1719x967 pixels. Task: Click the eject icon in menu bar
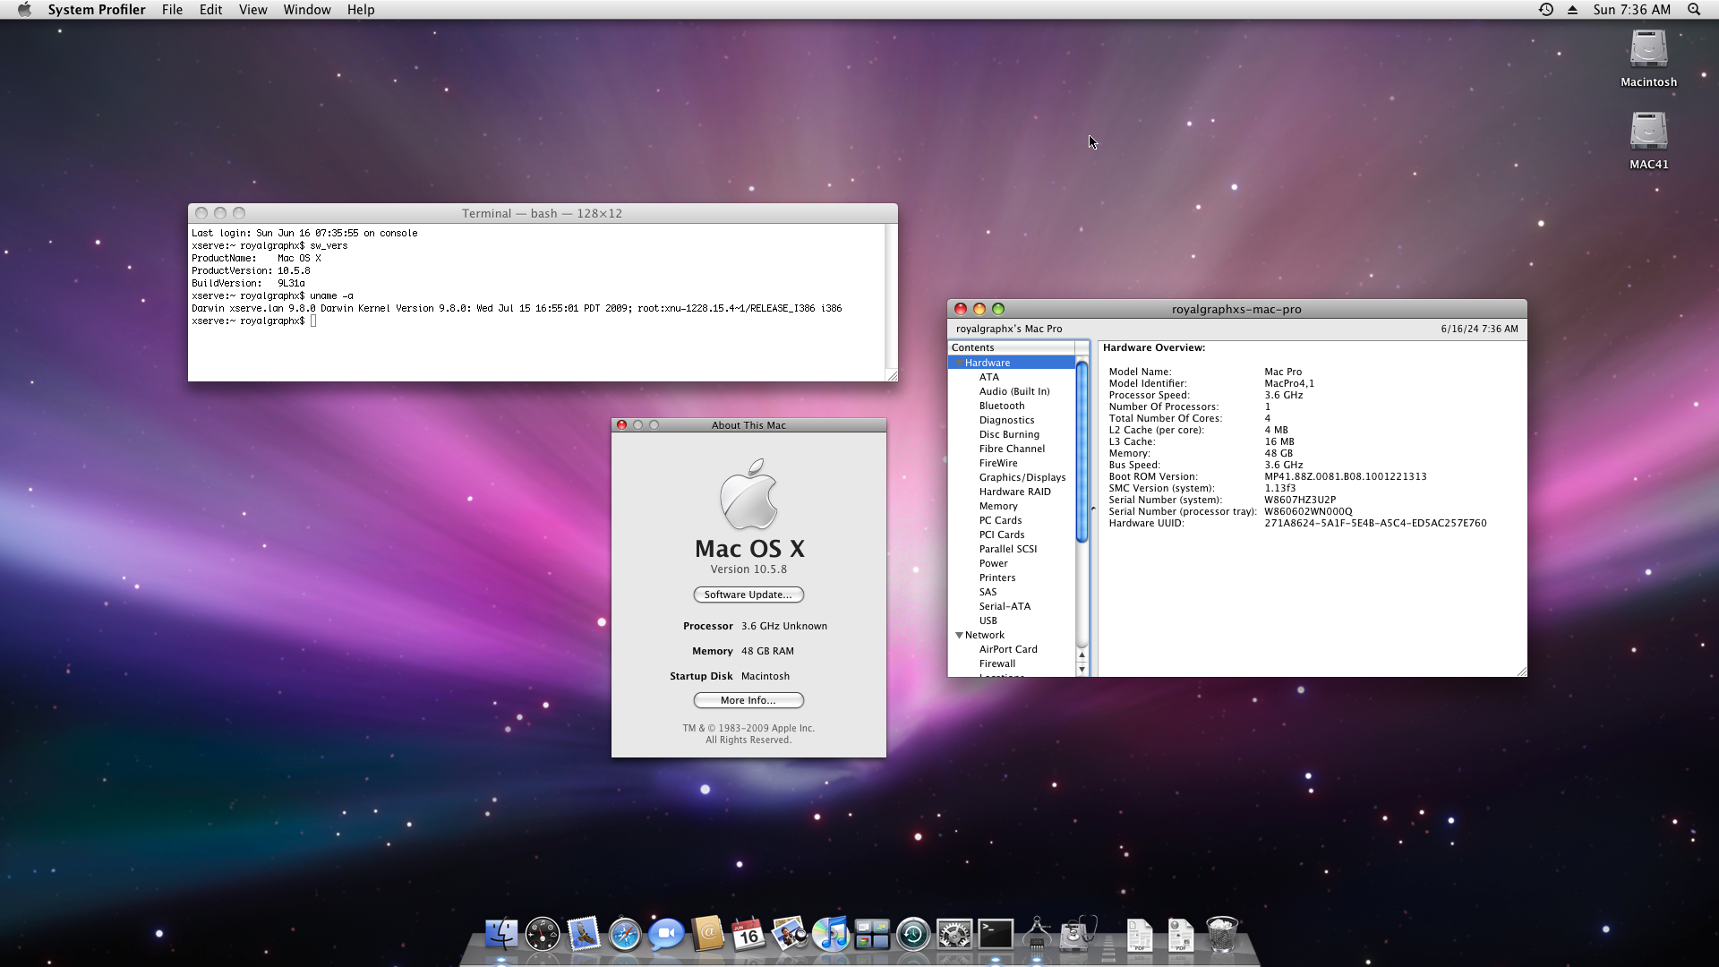point(1572,10)
